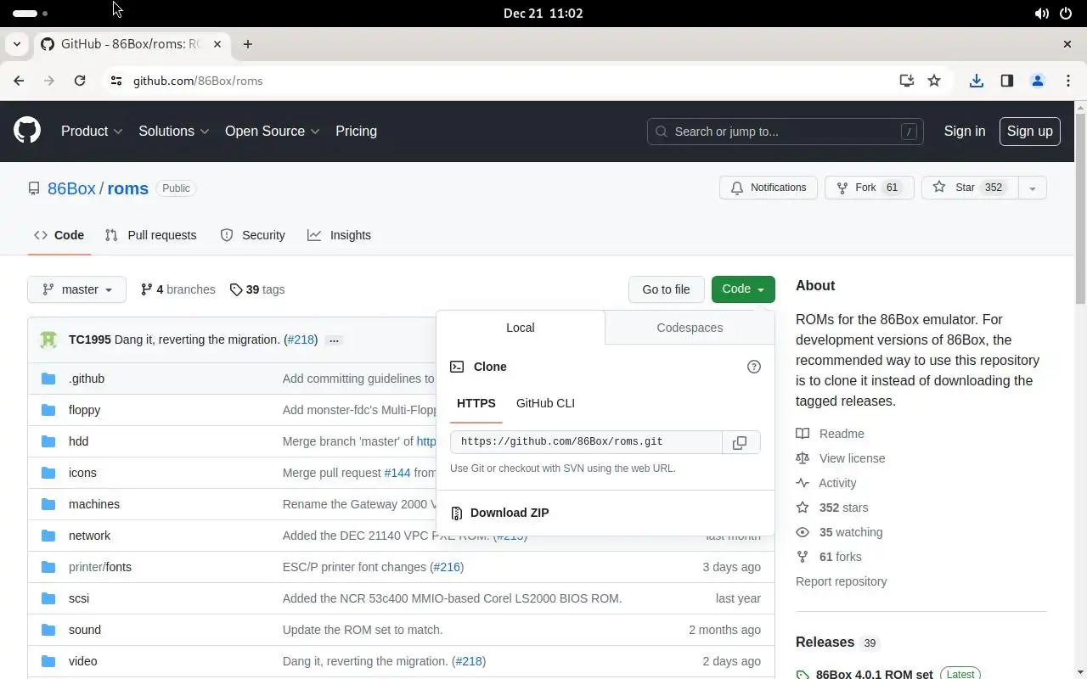Open the network folder

[x=89, y=536]
